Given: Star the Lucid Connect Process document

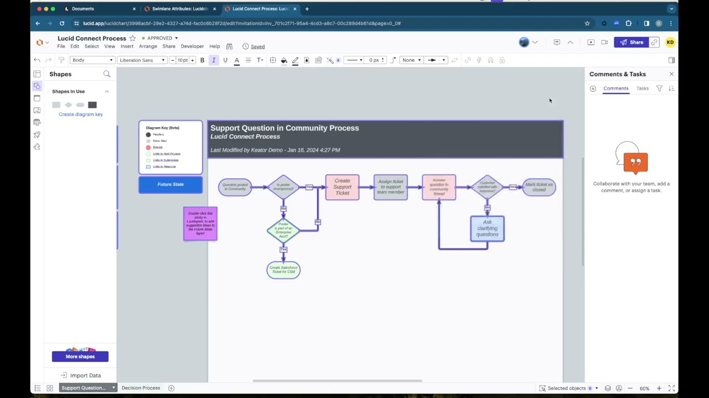Looking at the screenshot, I should [132, 38].
